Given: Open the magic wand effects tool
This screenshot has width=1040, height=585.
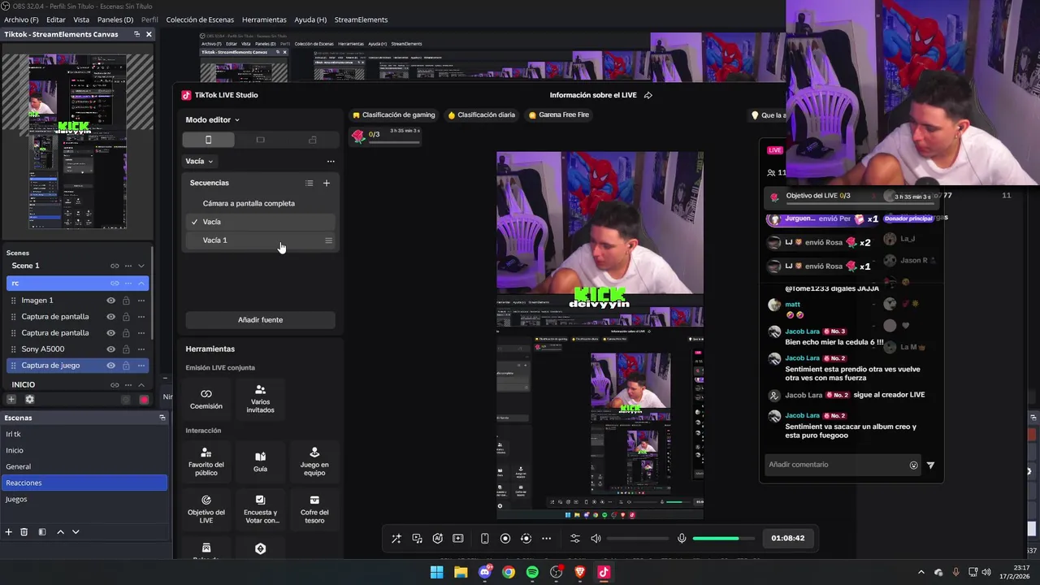Looking at the screenshot, I should (396, 538).
